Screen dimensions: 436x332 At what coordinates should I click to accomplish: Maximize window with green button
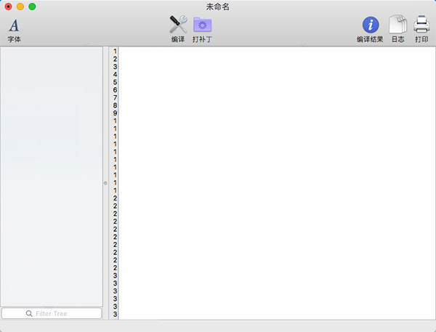click(32, 7)
